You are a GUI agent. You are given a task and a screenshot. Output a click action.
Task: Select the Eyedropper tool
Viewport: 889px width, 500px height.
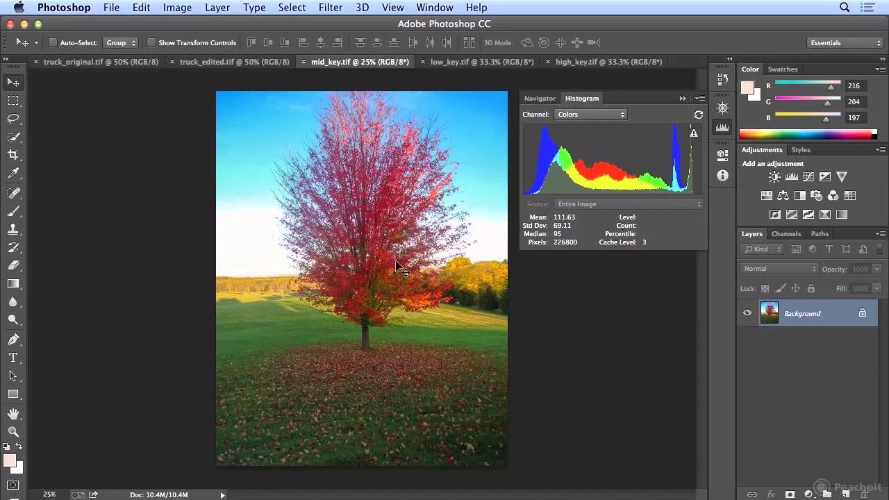click(13, 174)
